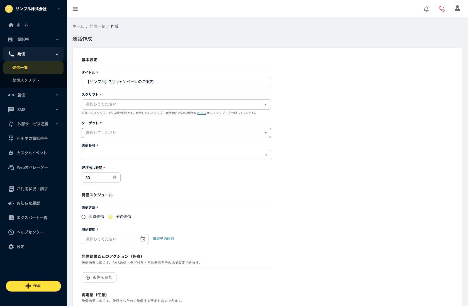This screenshot has height=306, width=468.
Task: Open 発信スクリプト in the sidebar
Action: click(x=33, y=80)
